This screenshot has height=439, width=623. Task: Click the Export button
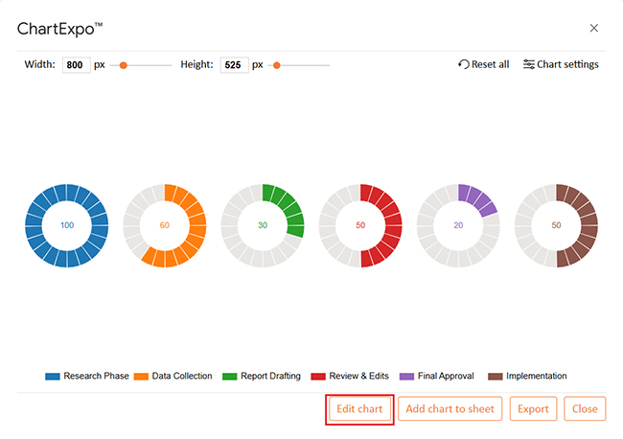click(533, 408)
